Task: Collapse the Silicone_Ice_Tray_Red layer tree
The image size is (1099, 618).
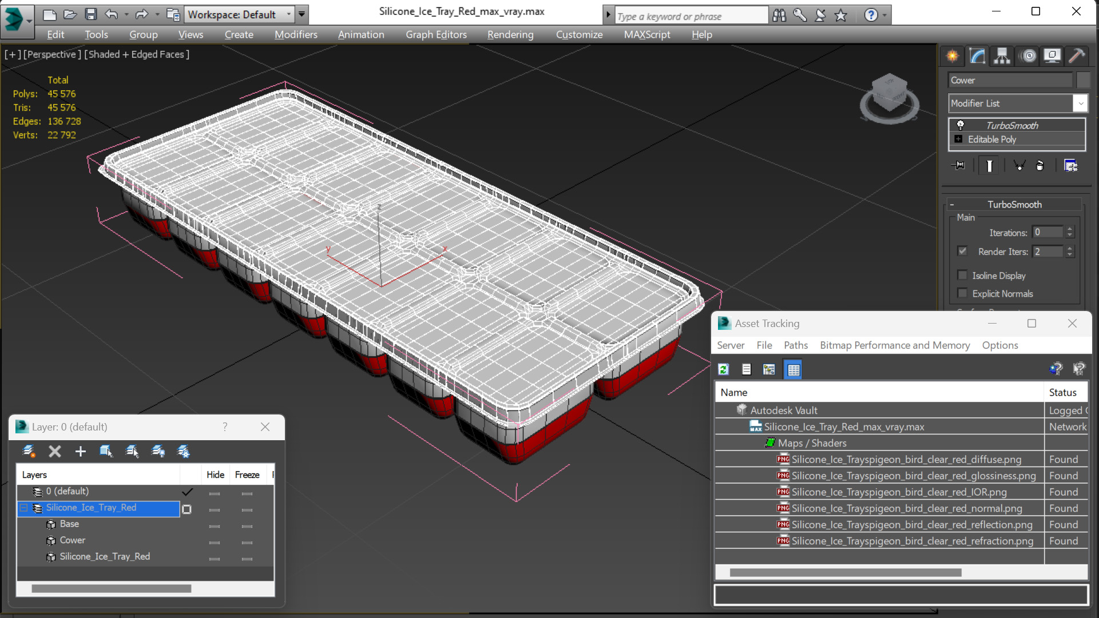Action: tap(24, 508)
